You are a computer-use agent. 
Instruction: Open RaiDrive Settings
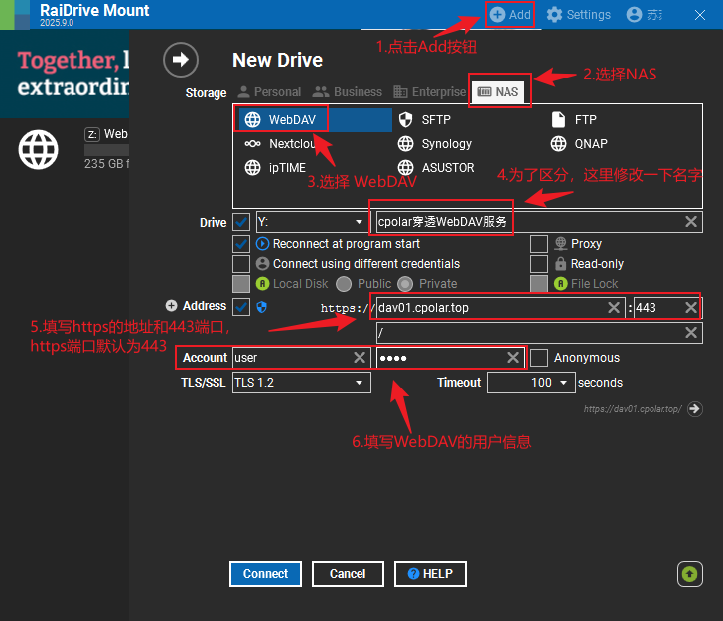[x=579, y=15]
